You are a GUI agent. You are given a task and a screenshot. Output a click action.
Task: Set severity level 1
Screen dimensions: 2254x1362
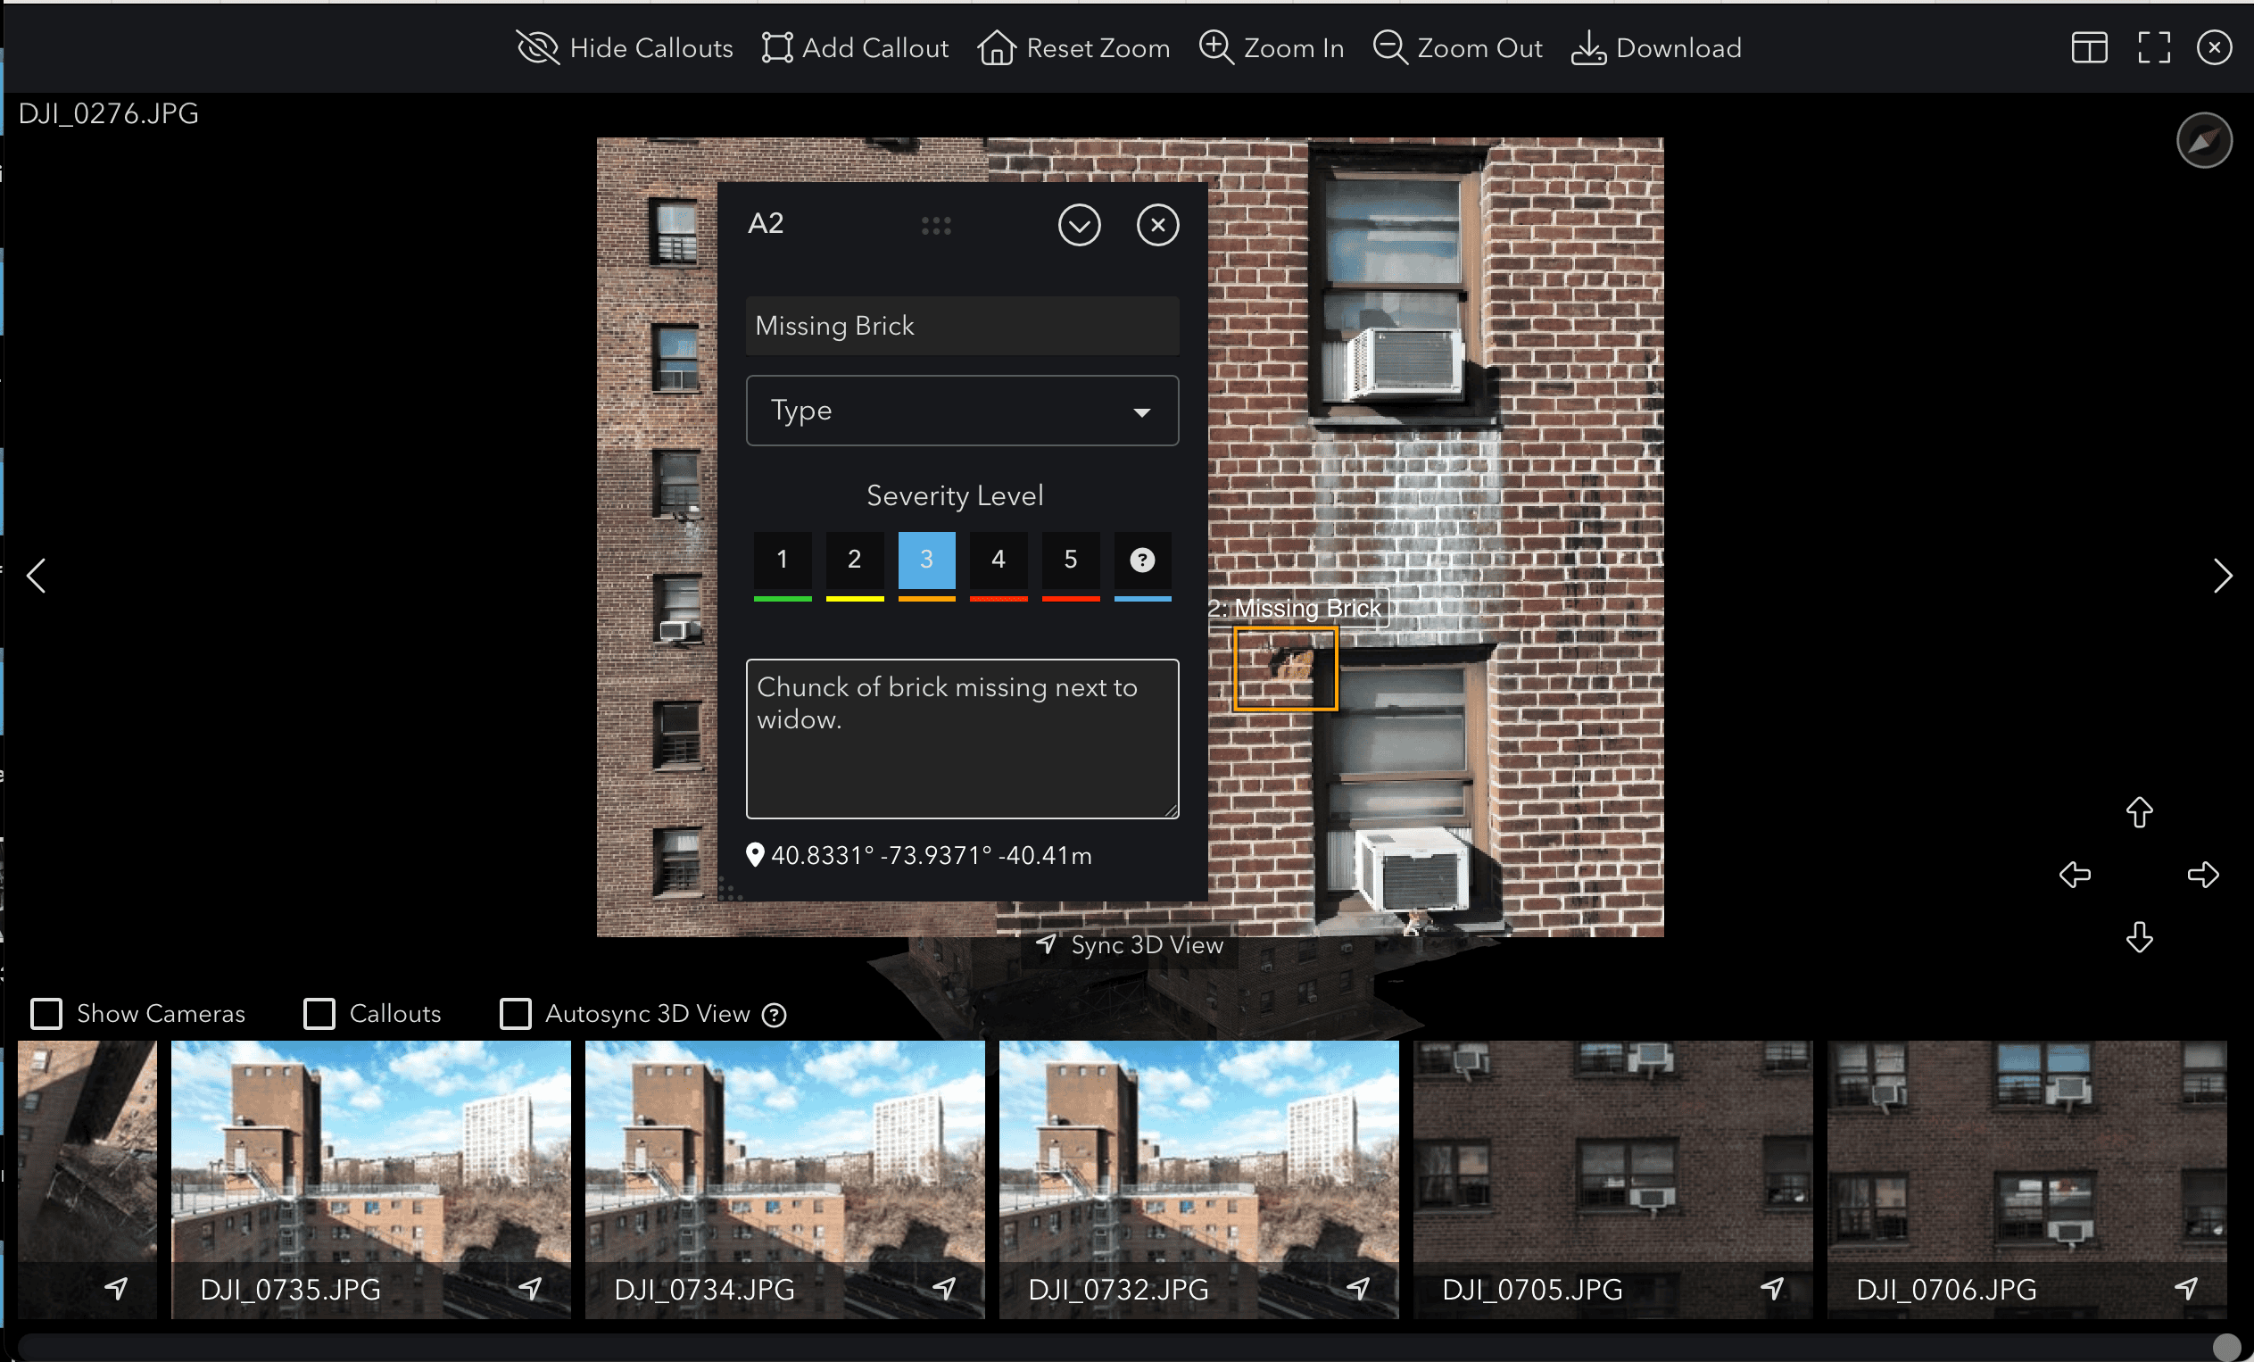point(783,560)
